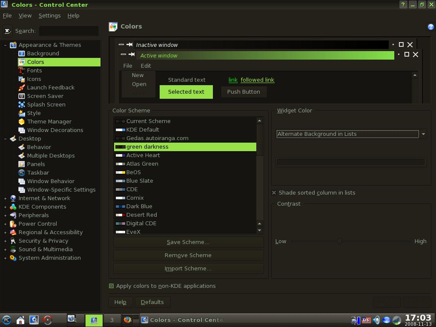Expand System Administration category
This screenshot has width=436, height=327.
click(5, 258)
